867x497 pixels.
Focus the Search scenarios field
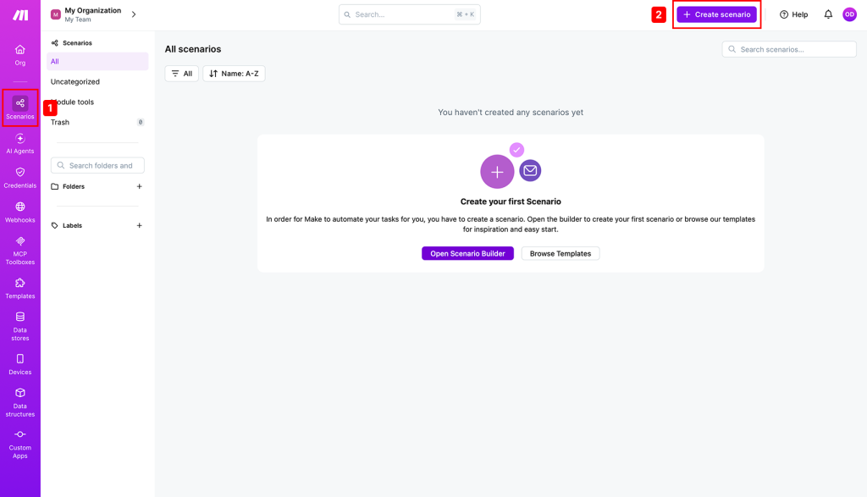click(x=789, y=49)
